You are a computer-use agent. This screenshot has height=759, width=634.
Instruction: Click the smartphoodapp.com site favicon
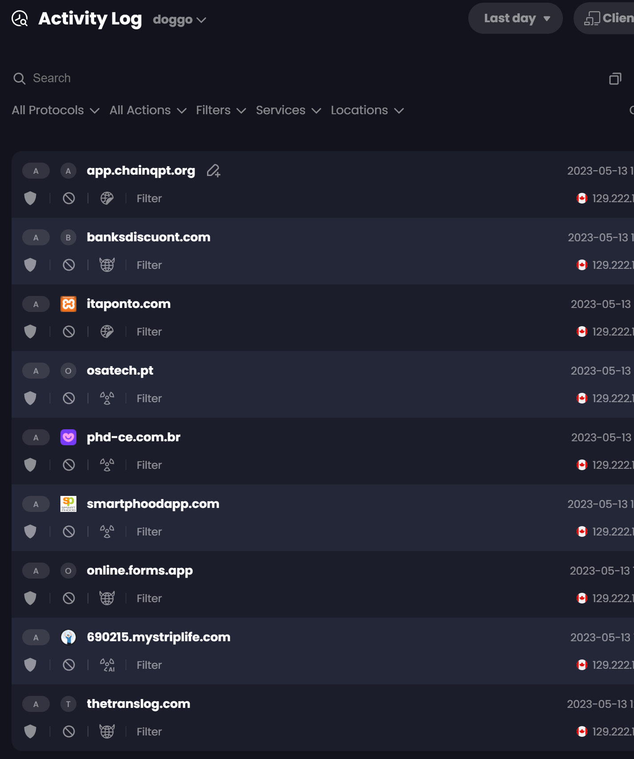(x=68, y=504)
